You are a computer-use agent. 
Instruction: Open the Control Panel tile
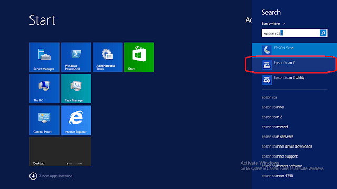[x=44, y=120]
